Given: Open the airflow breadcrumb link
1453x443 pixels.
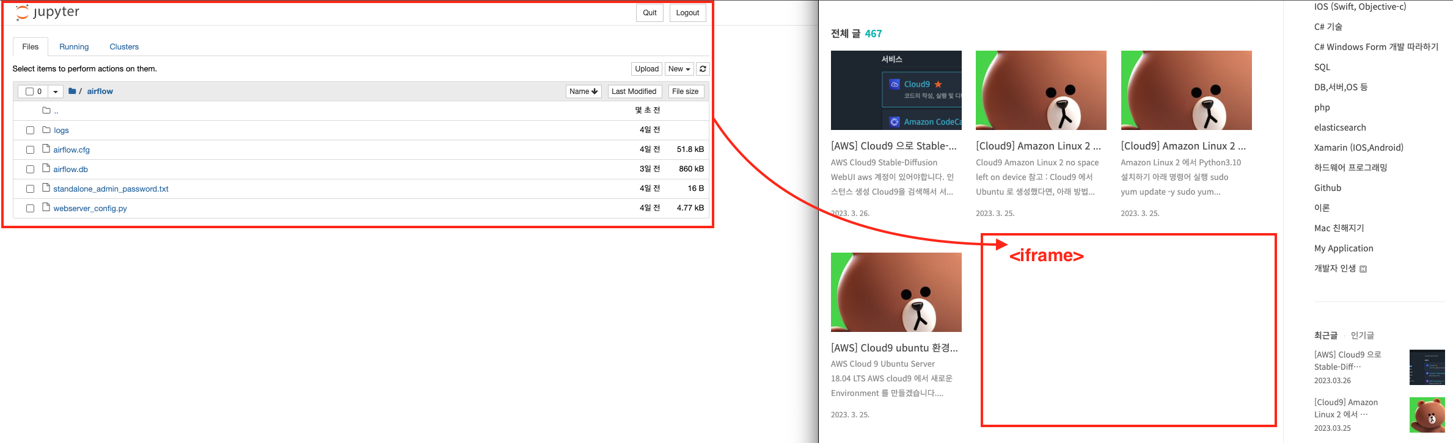Looking at the screenshot, I should click(100, 92).
